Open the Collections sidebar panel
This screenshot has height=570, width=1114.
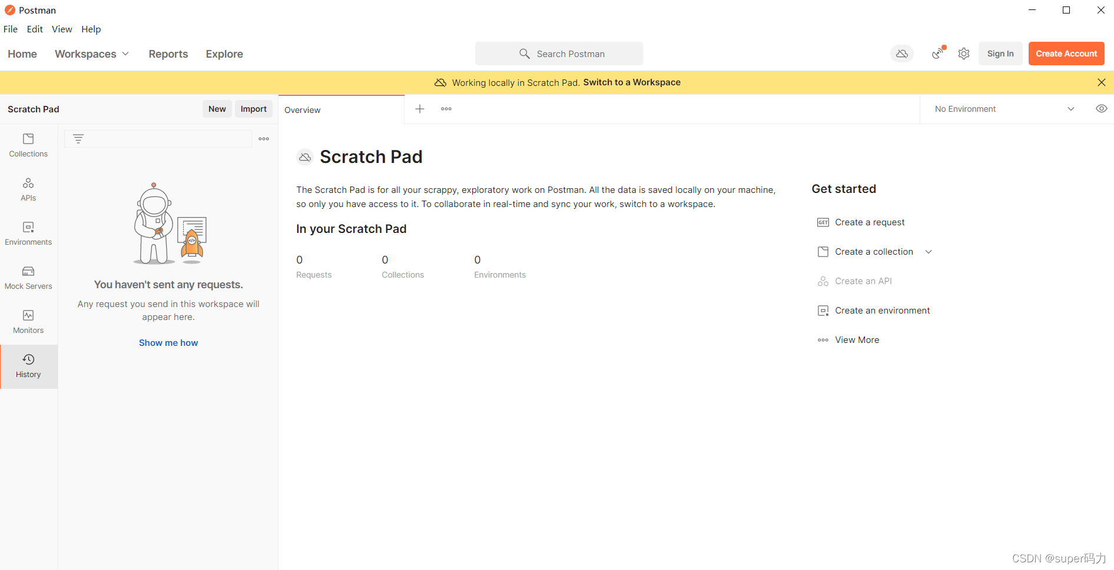28,145
